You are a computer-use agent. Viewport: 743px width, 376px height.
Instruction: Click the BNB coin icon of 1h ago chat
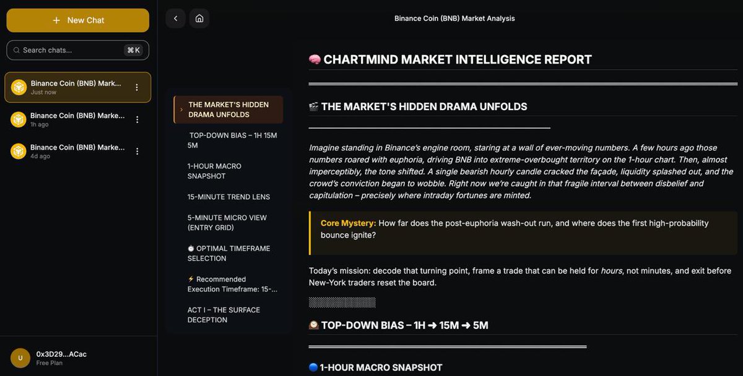19,119
